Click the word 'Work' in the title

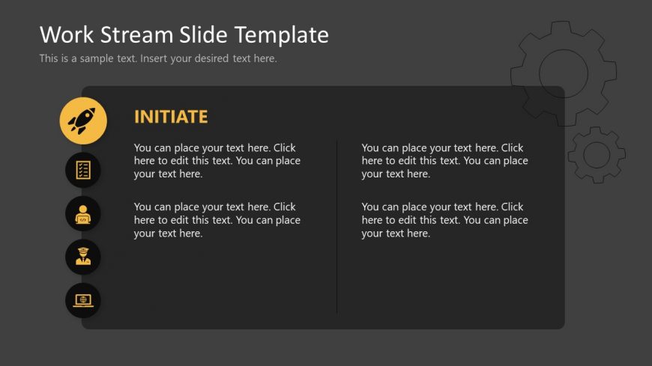tap(67, 34)
